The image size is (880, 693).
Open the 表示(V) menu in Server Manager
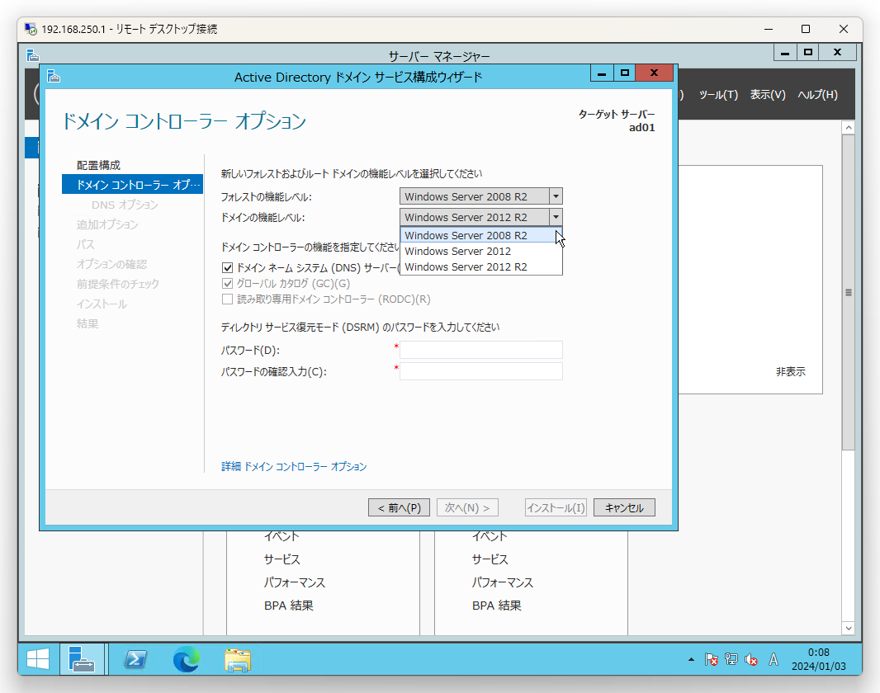[x=768, y=95]
